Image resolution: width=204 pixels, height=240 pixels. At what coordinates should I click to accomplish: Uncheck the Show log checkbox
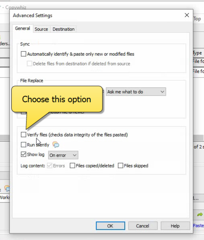(x=24, y=154)
